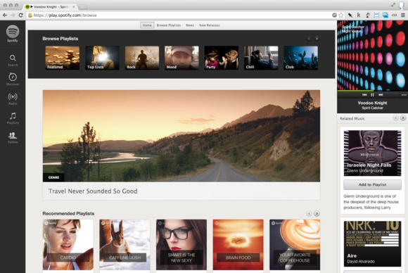Switch to Browse Playlists tab
This screenshot has height=273, width=408.
tap(168, 25)
